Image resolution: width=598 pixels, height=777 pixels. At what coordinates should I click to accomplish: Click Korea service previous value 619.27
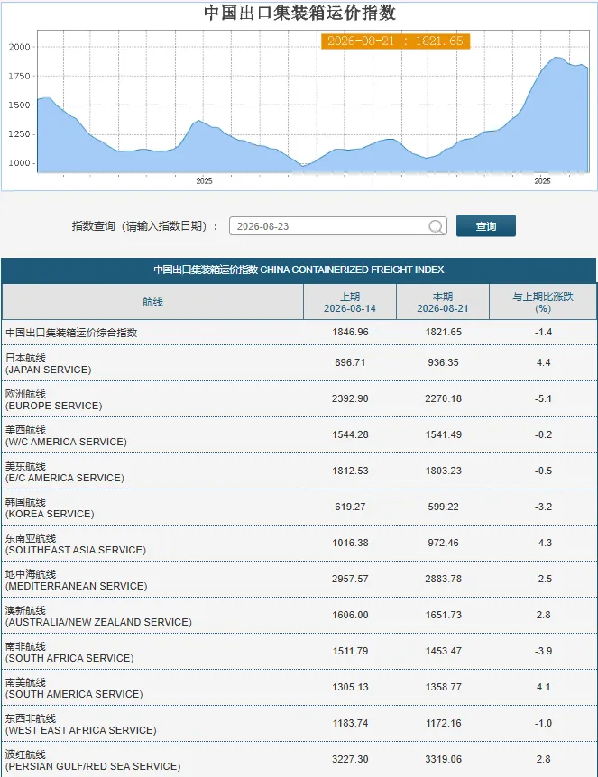[x=350, y=507]
